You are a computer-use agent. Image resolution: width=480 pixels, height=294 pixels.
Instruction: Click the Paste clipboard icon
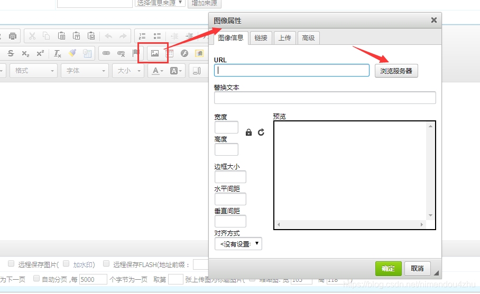coord(61,36)
